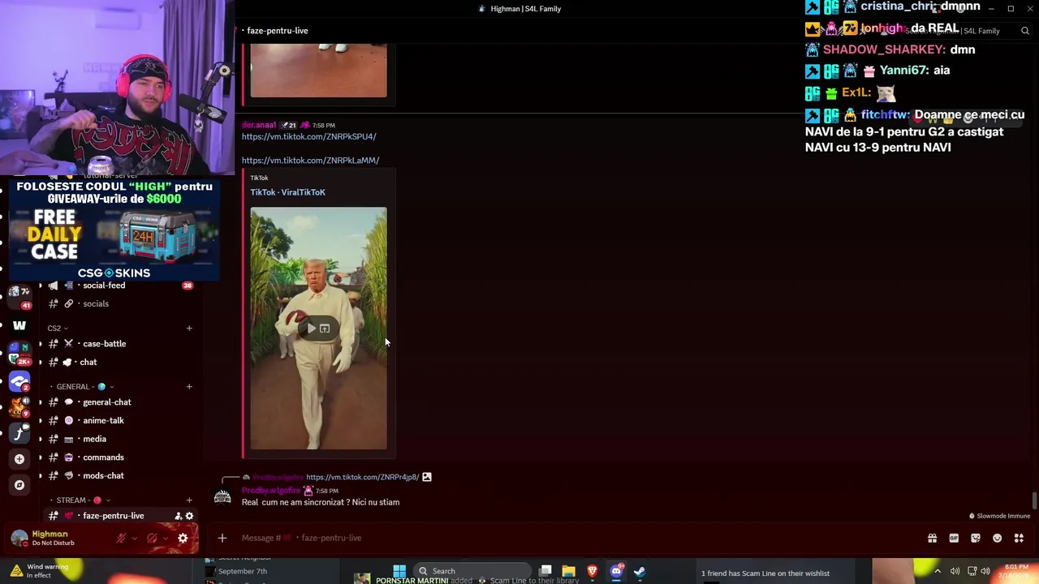
Task: Open the ZNRPkSPU4 TikTok link
Action: (308, 137)
